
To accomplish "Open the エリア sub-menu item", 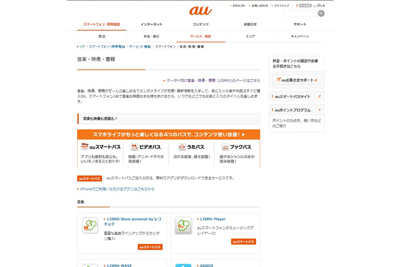I will (x=250, y=36).
